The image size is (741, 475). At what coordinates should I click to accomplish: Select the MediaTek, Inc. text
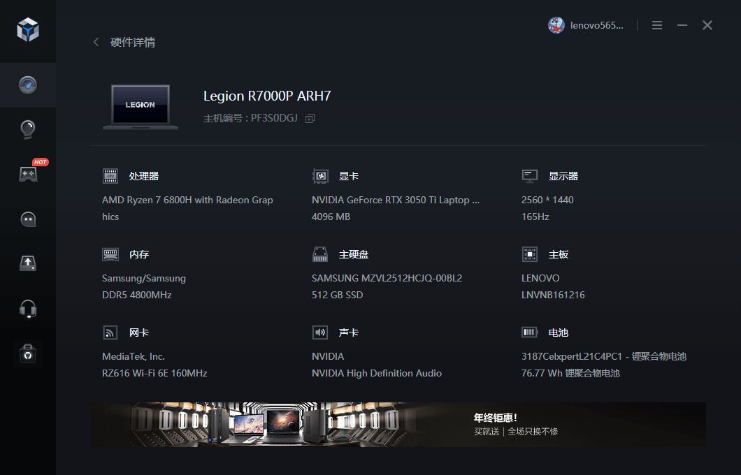click(x=134, y=356)
